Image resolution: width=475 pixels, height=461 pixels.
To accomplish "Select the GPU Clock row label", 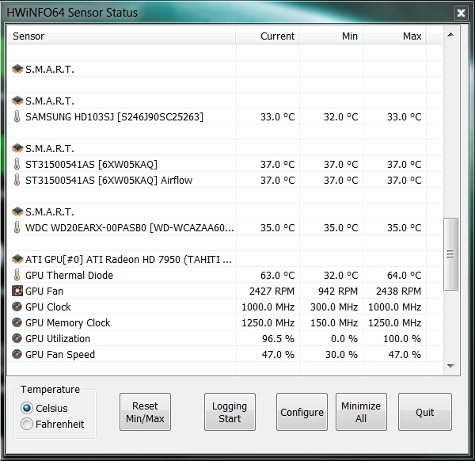I will (x=47, y=307).
